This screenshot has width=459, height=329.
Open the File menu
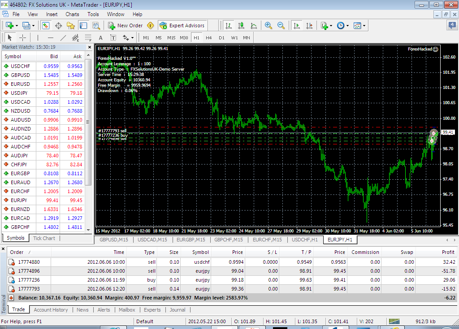click(16, 14)
